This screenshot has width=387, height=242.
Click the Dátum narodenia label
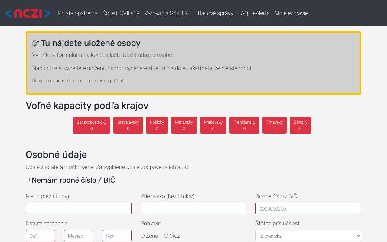pyautogui.click(x=47, y=224)
